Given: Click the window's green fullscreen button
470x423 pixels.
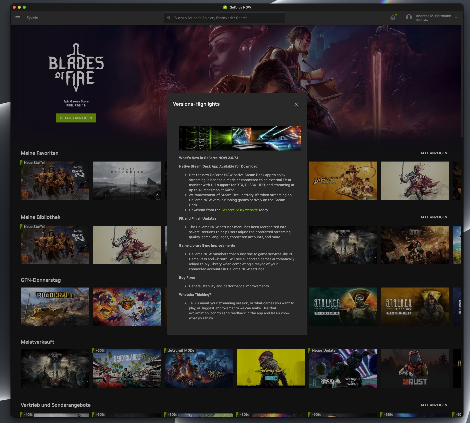Looking at the screenshot, I should [24, 7].
